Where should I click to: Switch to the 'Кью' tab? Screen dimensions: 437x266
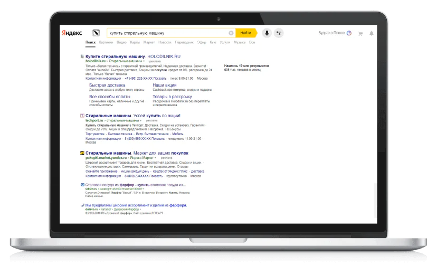coord(213,42)
